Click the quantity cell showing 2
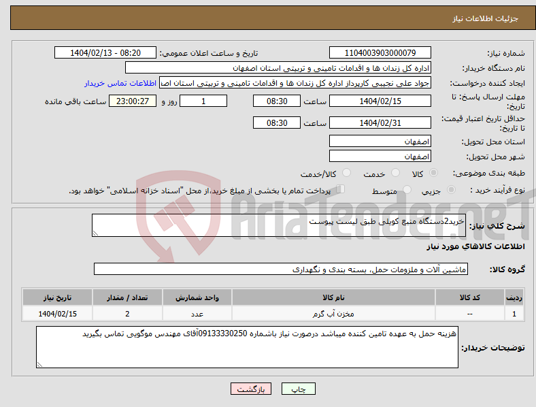 (x=127, y=314)
